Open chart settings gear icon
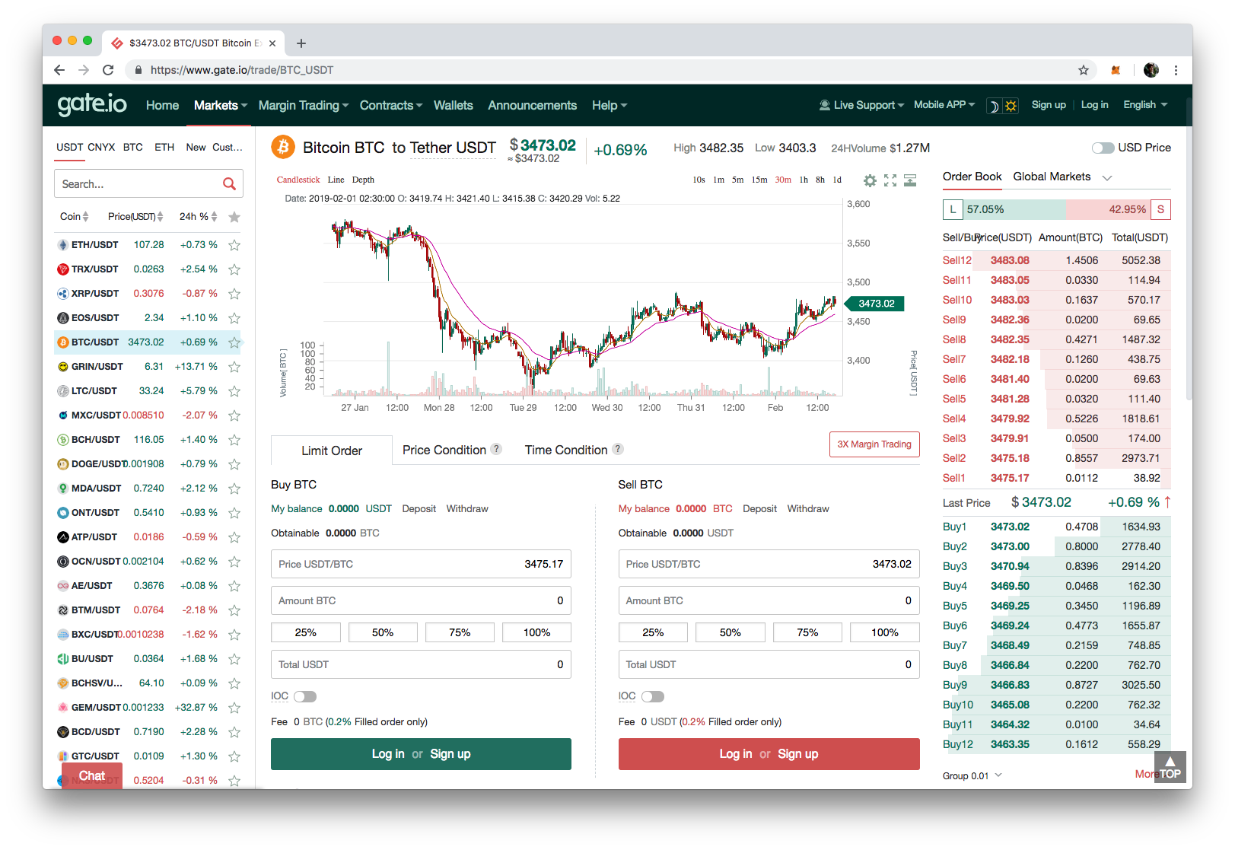Screen dimensions: 1235x850 (x=870, y=180)
